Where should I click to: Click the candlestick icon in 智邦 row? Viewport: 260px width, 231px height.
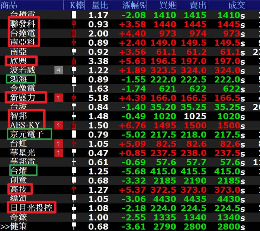click(74, 116)
